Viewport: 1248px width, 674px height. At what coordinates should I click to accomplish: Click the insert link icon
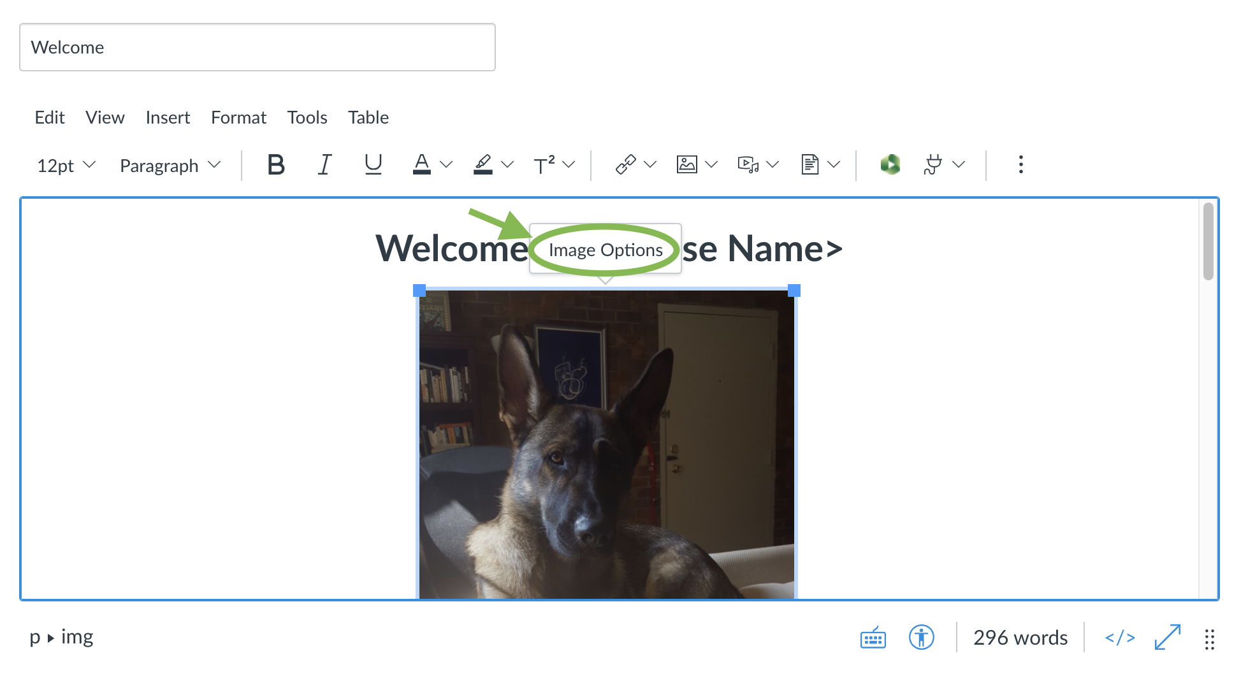pos(625,165)
